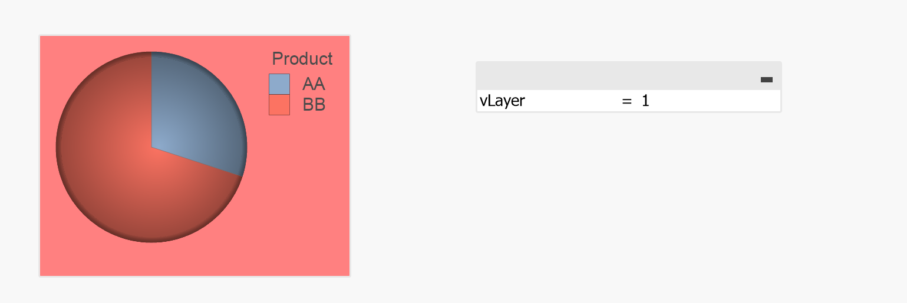Click the Product legend title
907x303 pixels.
[302, 59]
